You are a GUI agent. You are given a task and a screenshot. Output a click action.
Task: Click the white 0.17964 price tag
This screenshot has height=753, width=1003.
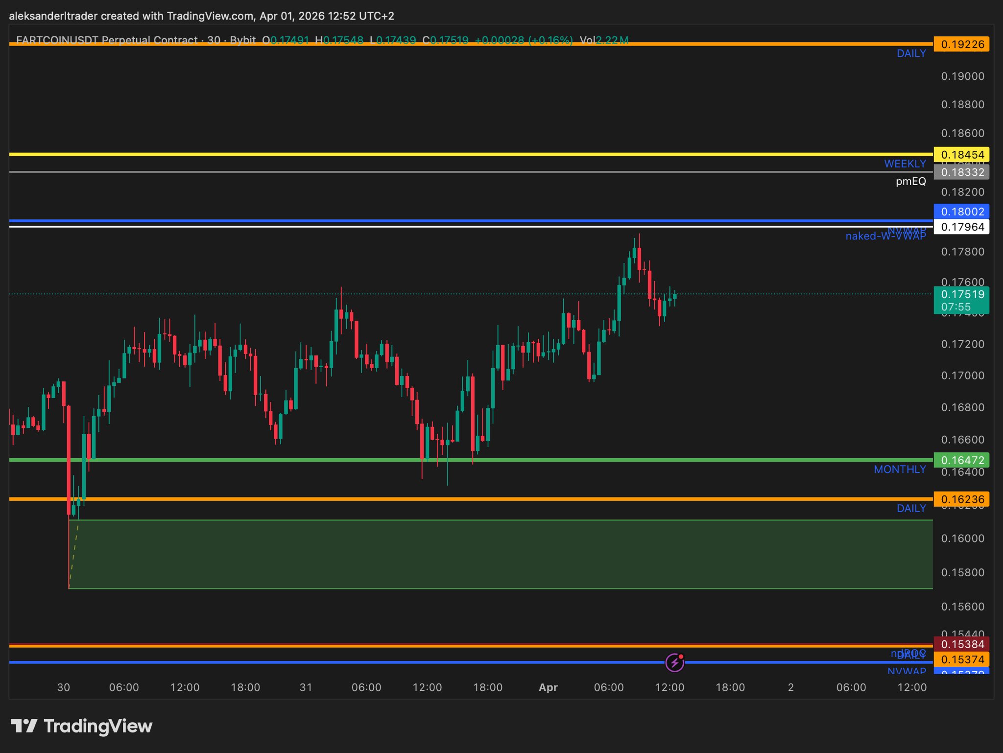pyautogui.click(x=961, y=227)
